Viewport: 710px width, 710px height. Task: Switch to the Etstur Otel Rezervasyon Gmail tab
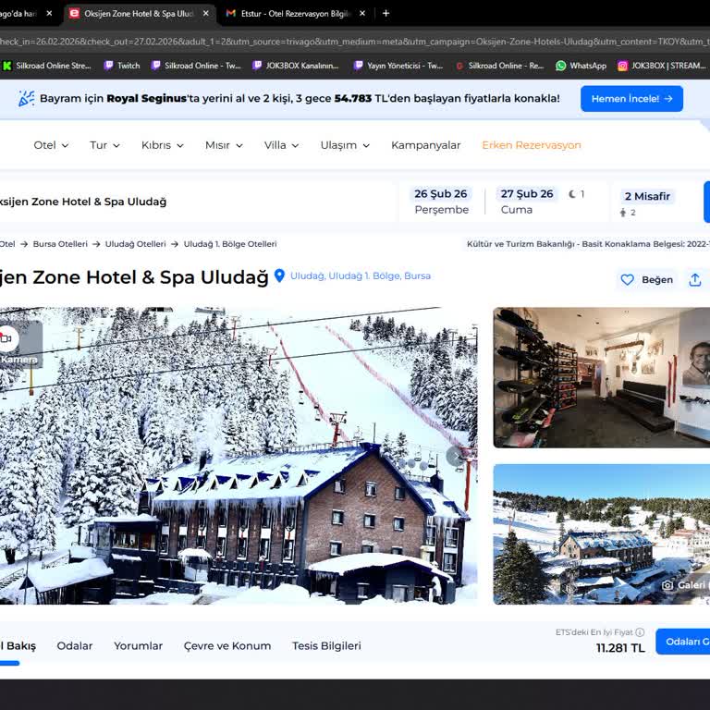(289, 14)
